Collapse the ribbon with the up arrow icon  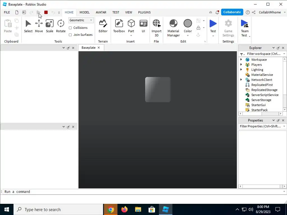click(x=210, y=12)
